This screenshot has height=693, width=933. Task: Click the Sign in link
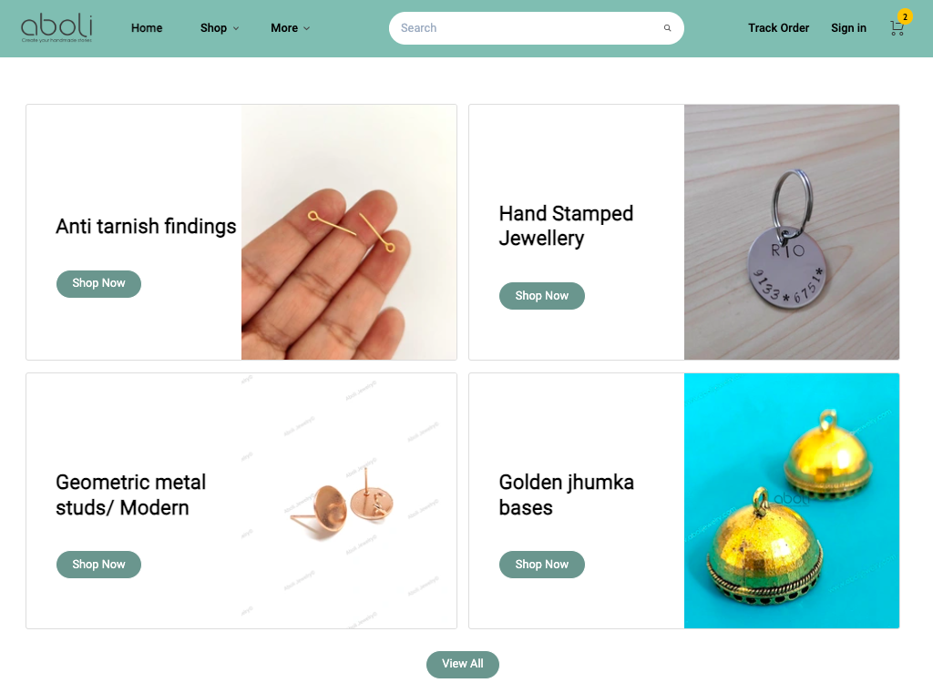[848, 28]
